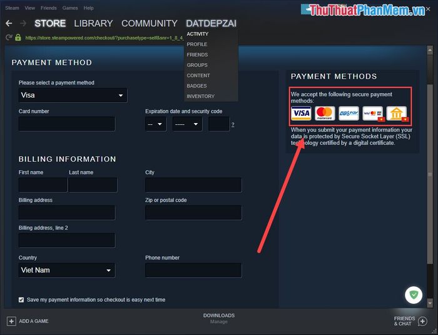The image size is (438, 335).
Task: Open the expiration year dropdown
Action: click(187, 124)
